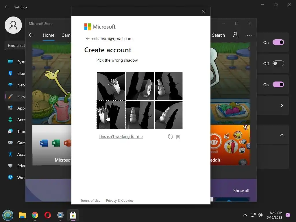
Task: Click the back arrow beside collabvm@gmail.com
Action: [x=87, y=38]
